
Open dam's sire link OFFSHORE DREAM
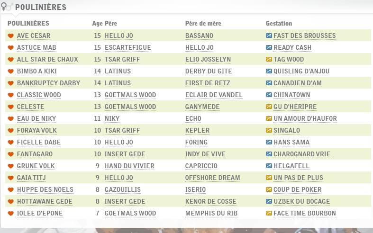pos(212,178)
